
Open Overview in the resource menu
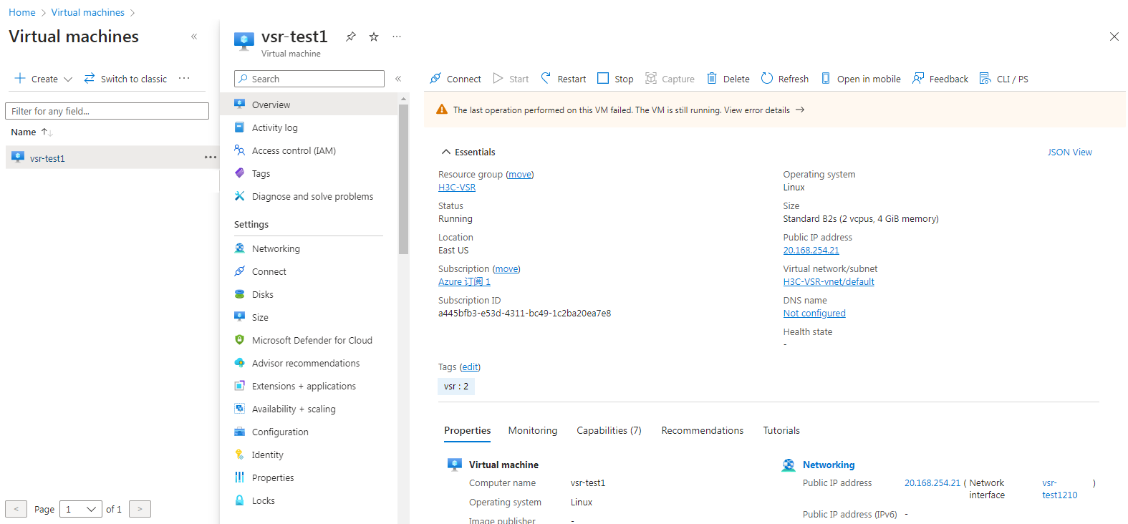coord(309,105)
